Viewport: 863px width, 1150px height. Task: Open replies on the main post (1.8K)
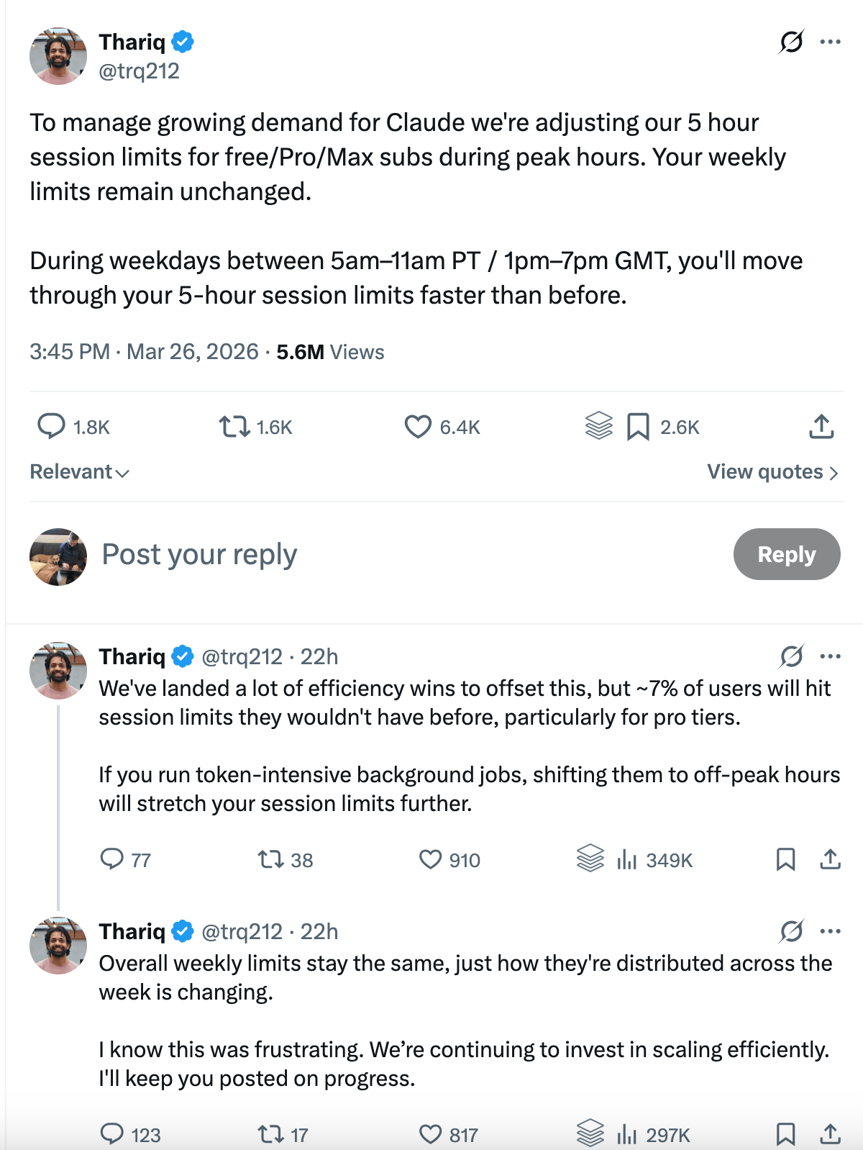click(51, 427)
